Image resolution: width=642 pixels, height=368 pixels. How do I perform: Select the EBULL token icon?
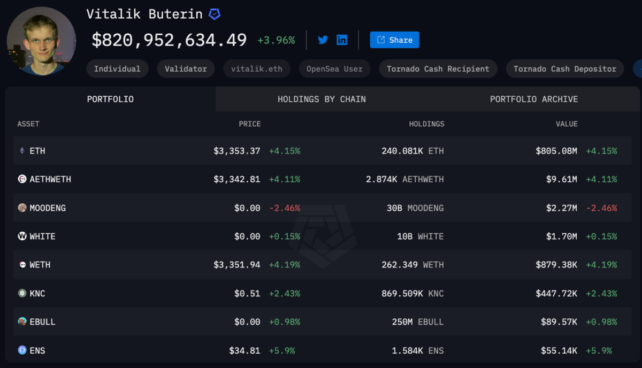(22, 321)
